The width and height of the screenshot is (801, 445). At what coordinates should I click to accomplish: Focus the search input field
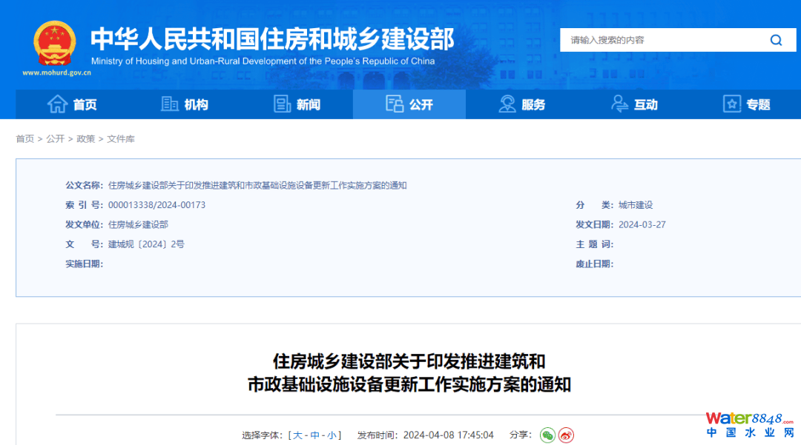(660, 40)
